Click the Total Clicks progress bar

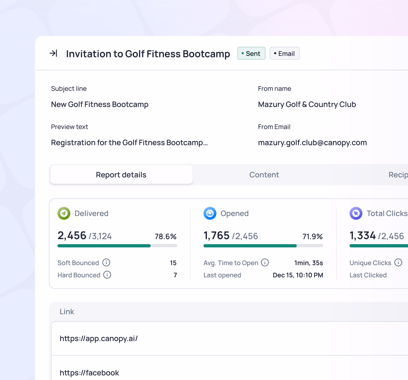[379, 246]
